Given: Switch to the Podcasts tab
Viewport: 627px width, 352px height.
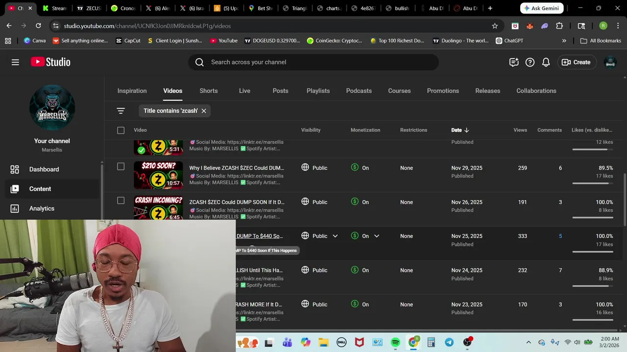Looking at the screenshot, I should [x=359, y=91].
